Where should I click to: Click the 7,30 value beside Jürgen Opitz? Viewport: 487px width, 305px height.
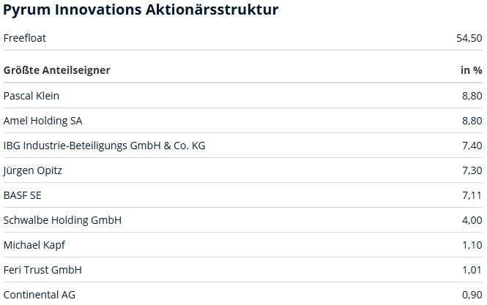(472, 170)
